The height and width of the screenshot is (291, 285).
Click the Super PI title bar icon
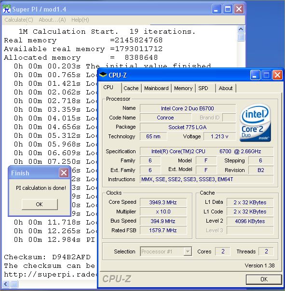pyautogui.click(x=7, y=9)
